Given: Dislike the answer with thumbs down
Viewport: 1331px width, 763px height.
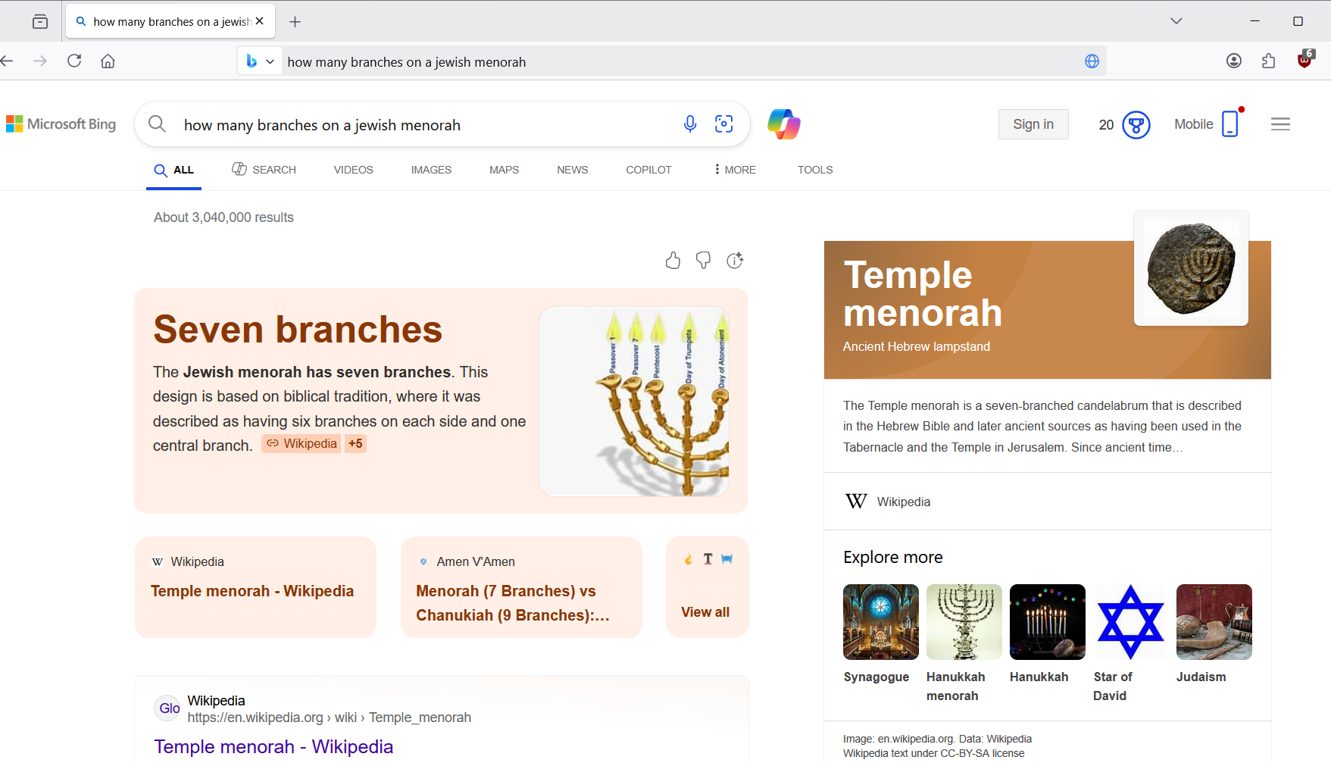Looking at the screenshot, I should (704, 261).
